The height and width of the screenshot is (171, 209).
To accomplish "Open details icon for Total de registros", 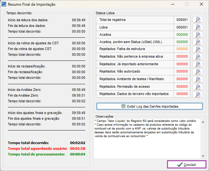I will pyautogui.click(x=198, y=20).
